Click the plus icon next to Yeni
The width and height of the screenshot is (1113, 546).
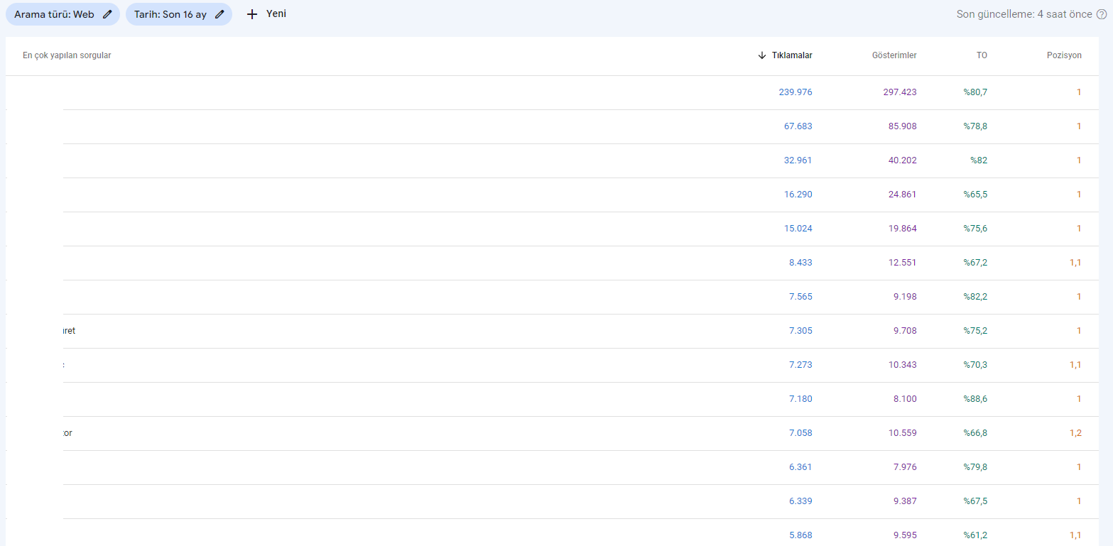pos(251,14)
